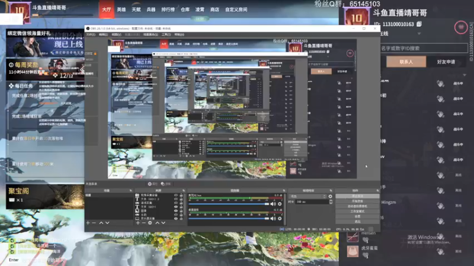Adjust the transition duration stepper arrows
This screenshot has height=266, width=474.
[x=331, y=202]
